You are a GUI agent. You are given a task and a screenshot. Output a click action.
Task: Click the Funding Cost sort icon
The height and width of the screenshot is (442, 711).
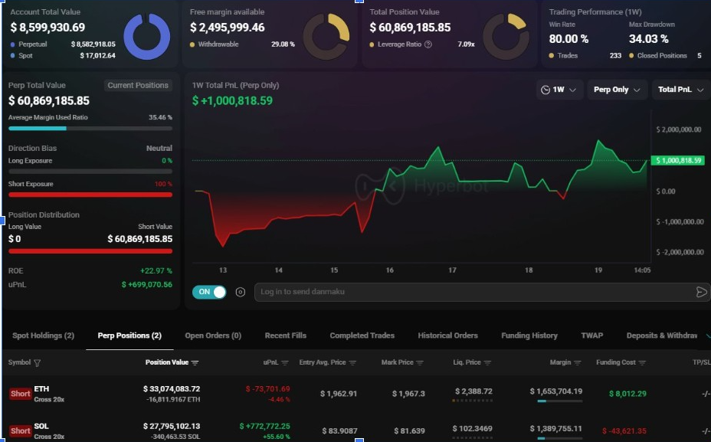(x=642, y=362)
